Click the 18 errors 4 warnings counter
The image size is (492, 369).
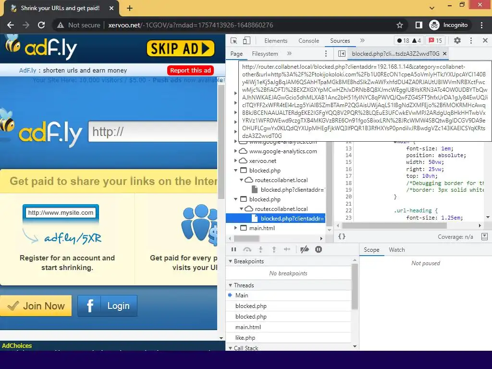tap(409, 40)
